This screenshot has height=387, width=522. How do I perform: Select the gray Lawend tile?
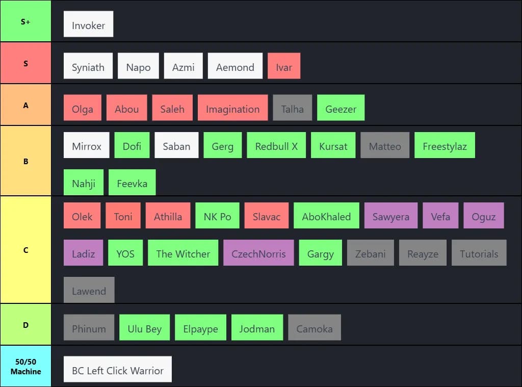pos(89,290)
